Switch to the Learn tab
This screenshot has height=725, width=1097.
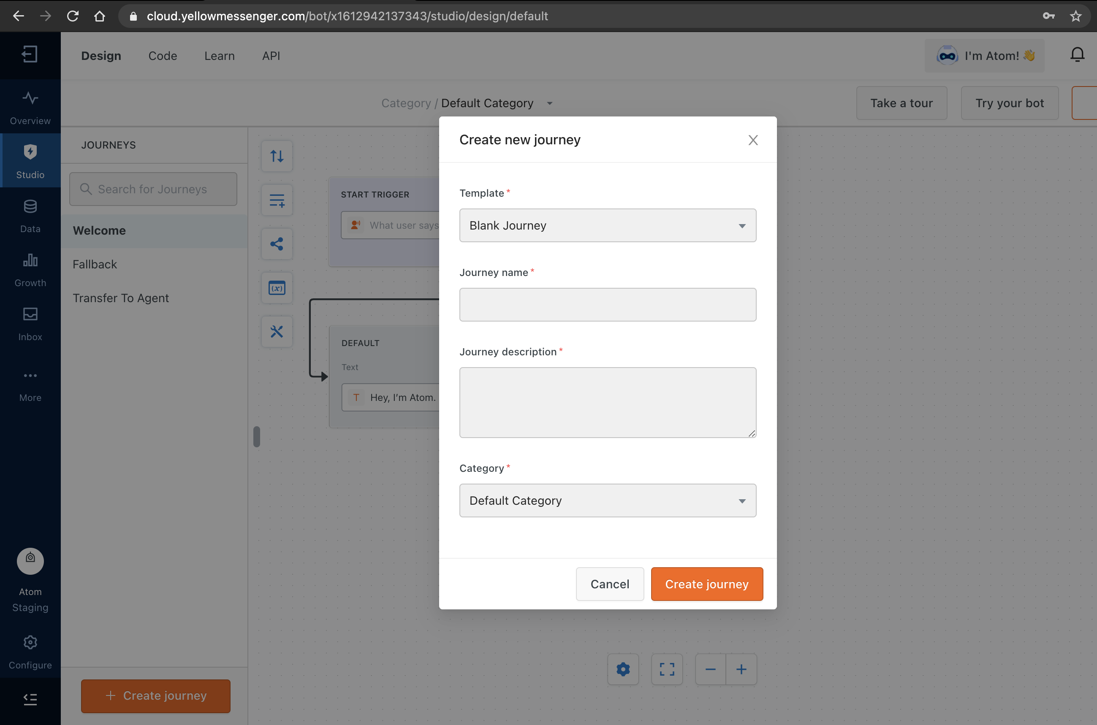219,55
